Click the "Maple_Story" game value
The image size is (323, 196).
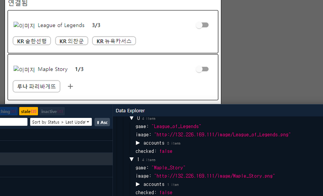pos(169,167)
